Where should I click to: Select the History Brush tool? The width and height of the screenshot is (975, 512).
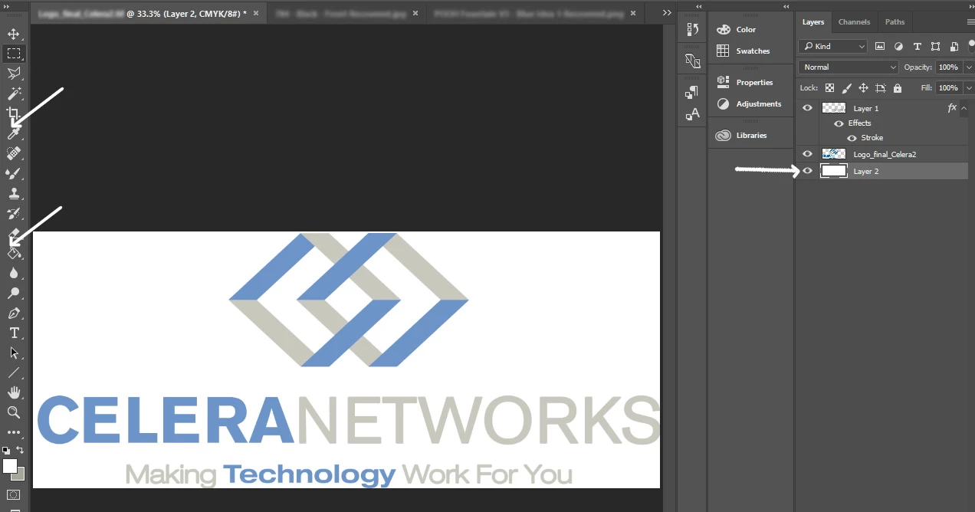coord(14,213)
